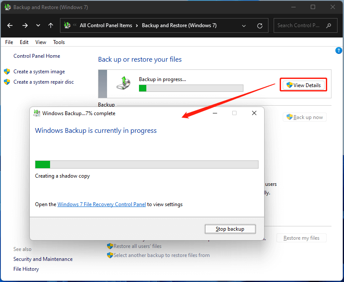The image size is (344, 282).
Task: Click the Control Panel icon in address bar
Action: pyautogui.click(x=67, y=25)
